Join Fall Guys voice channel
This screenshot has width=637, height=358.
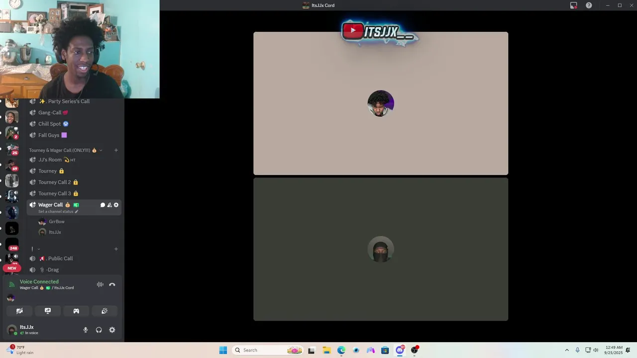click(x=74, y=135)
